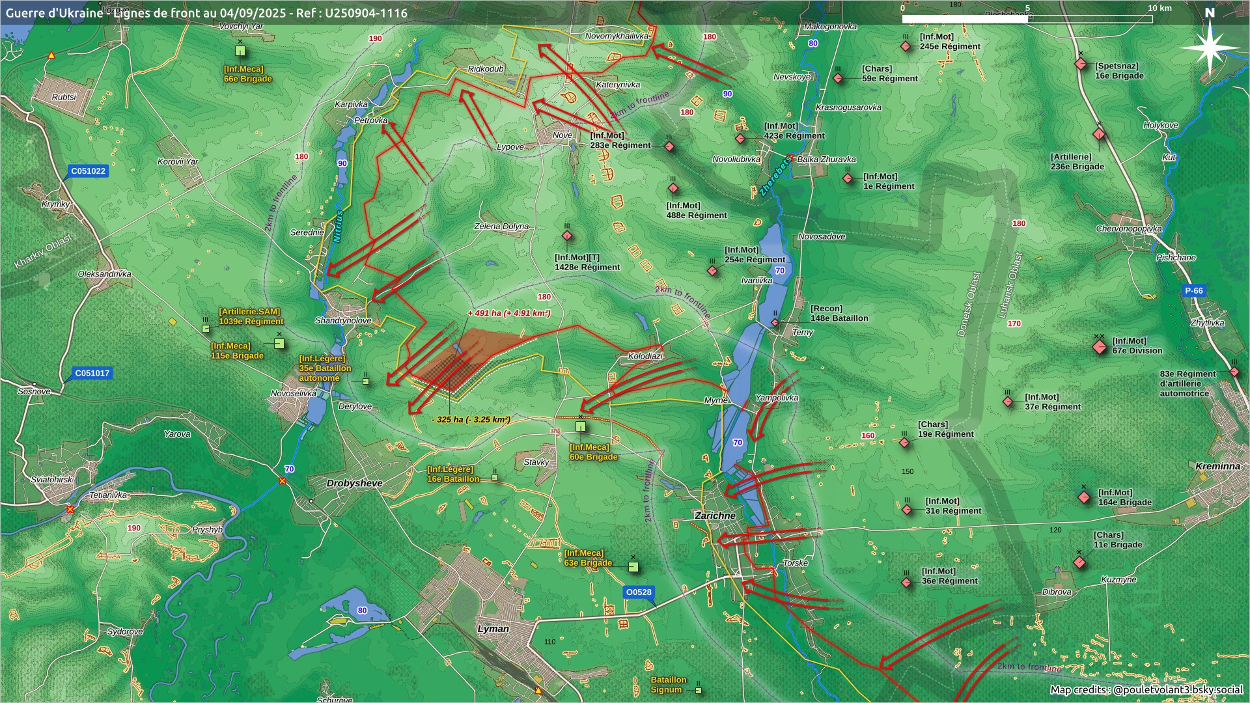Image resolution: width=1250 pixels, height=703 pixels.
Task: Select the 63e Brigade green square marker
Action: (633, 567)
